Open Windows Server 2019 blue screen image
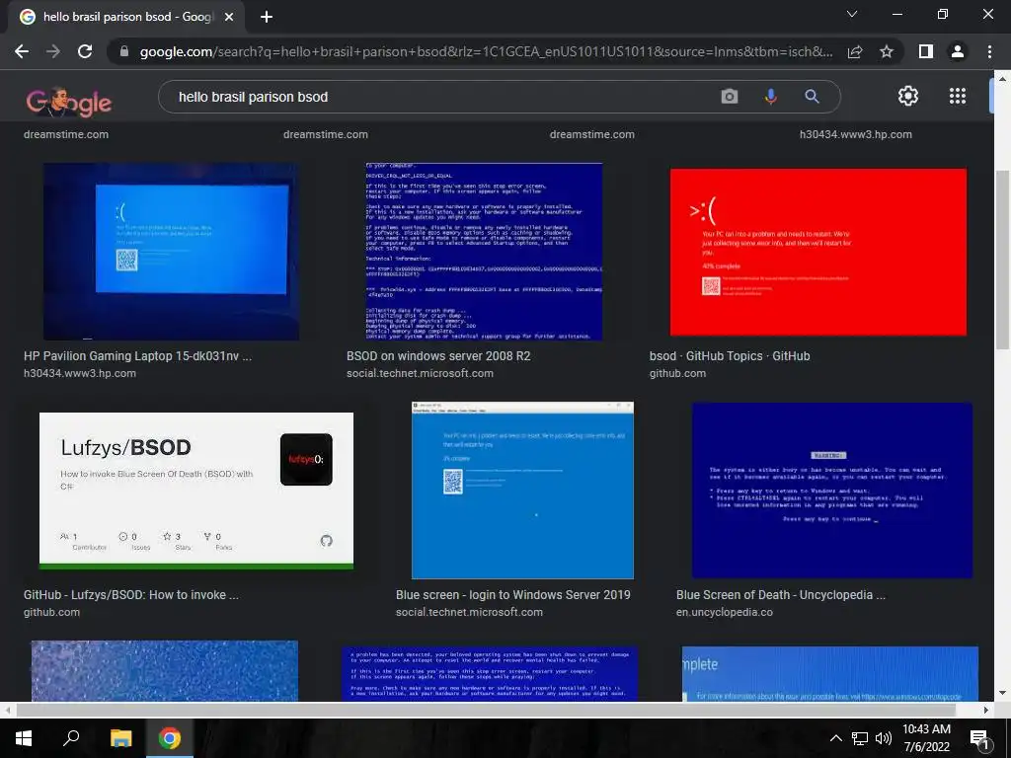Screen dimensions: 1011x758 coord(522,491)
